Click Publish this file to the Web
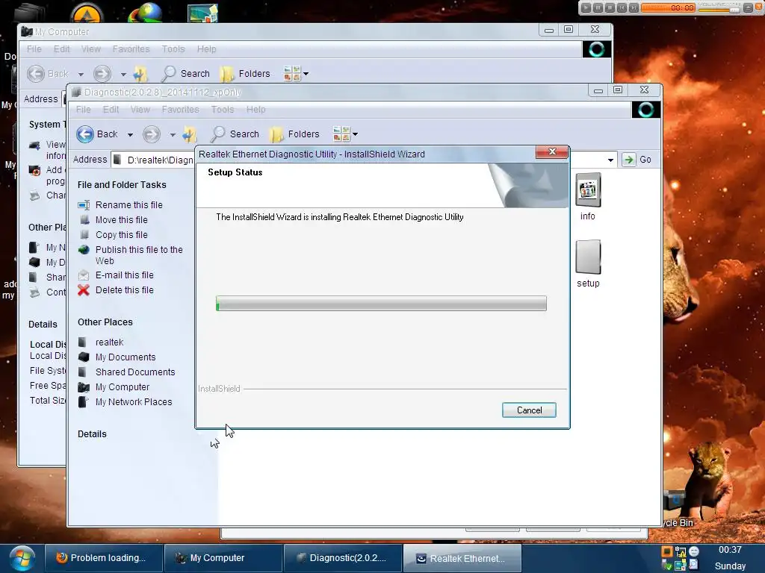This screenshot has width=765, height=573. click(139, 255)
